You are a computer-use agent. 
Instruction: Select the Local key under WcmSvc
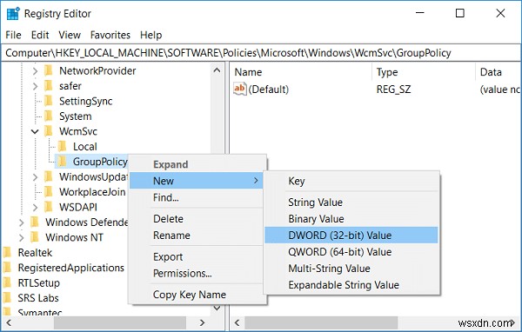[85, 147]
